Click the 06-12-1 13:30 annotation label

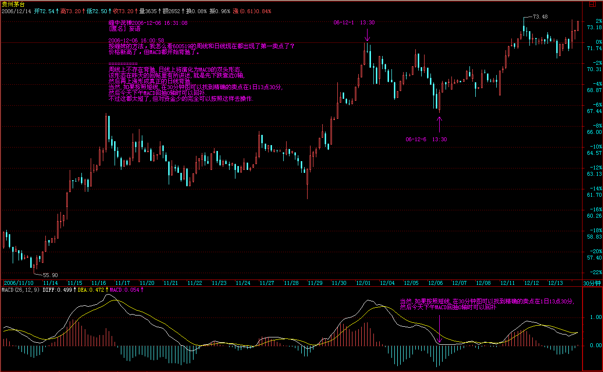pos(354,22)
